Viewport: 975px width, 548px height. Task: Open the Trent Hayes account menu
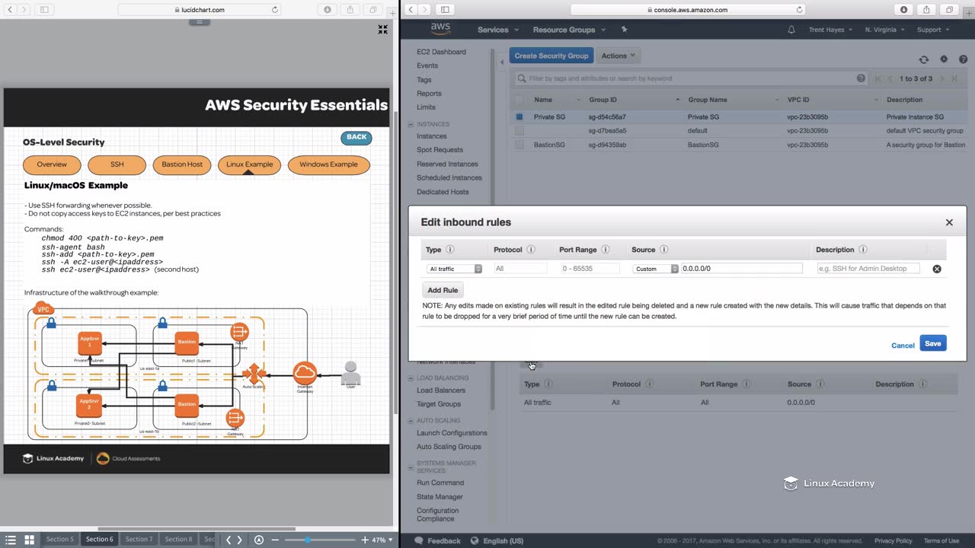832,30
